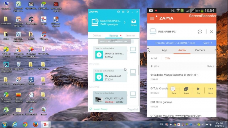Click the PC hotspot icon beside Name:RUSHABH

[x=95, y=22]
